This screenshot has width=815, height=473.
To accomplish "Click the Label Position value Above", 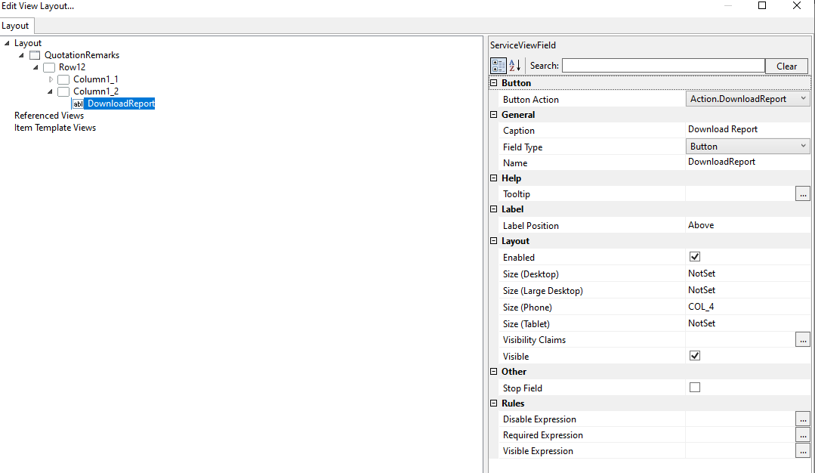I will 701,225.
